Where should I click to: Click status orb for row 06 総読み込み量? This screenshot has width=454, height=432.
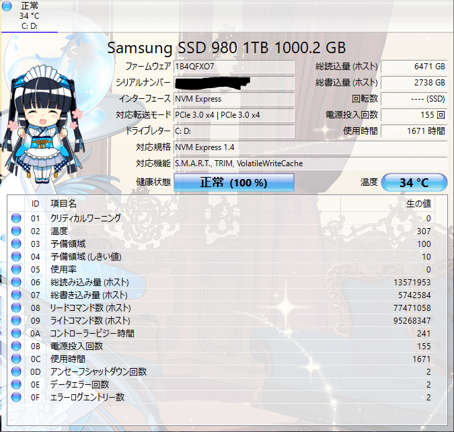click(16, 282)
